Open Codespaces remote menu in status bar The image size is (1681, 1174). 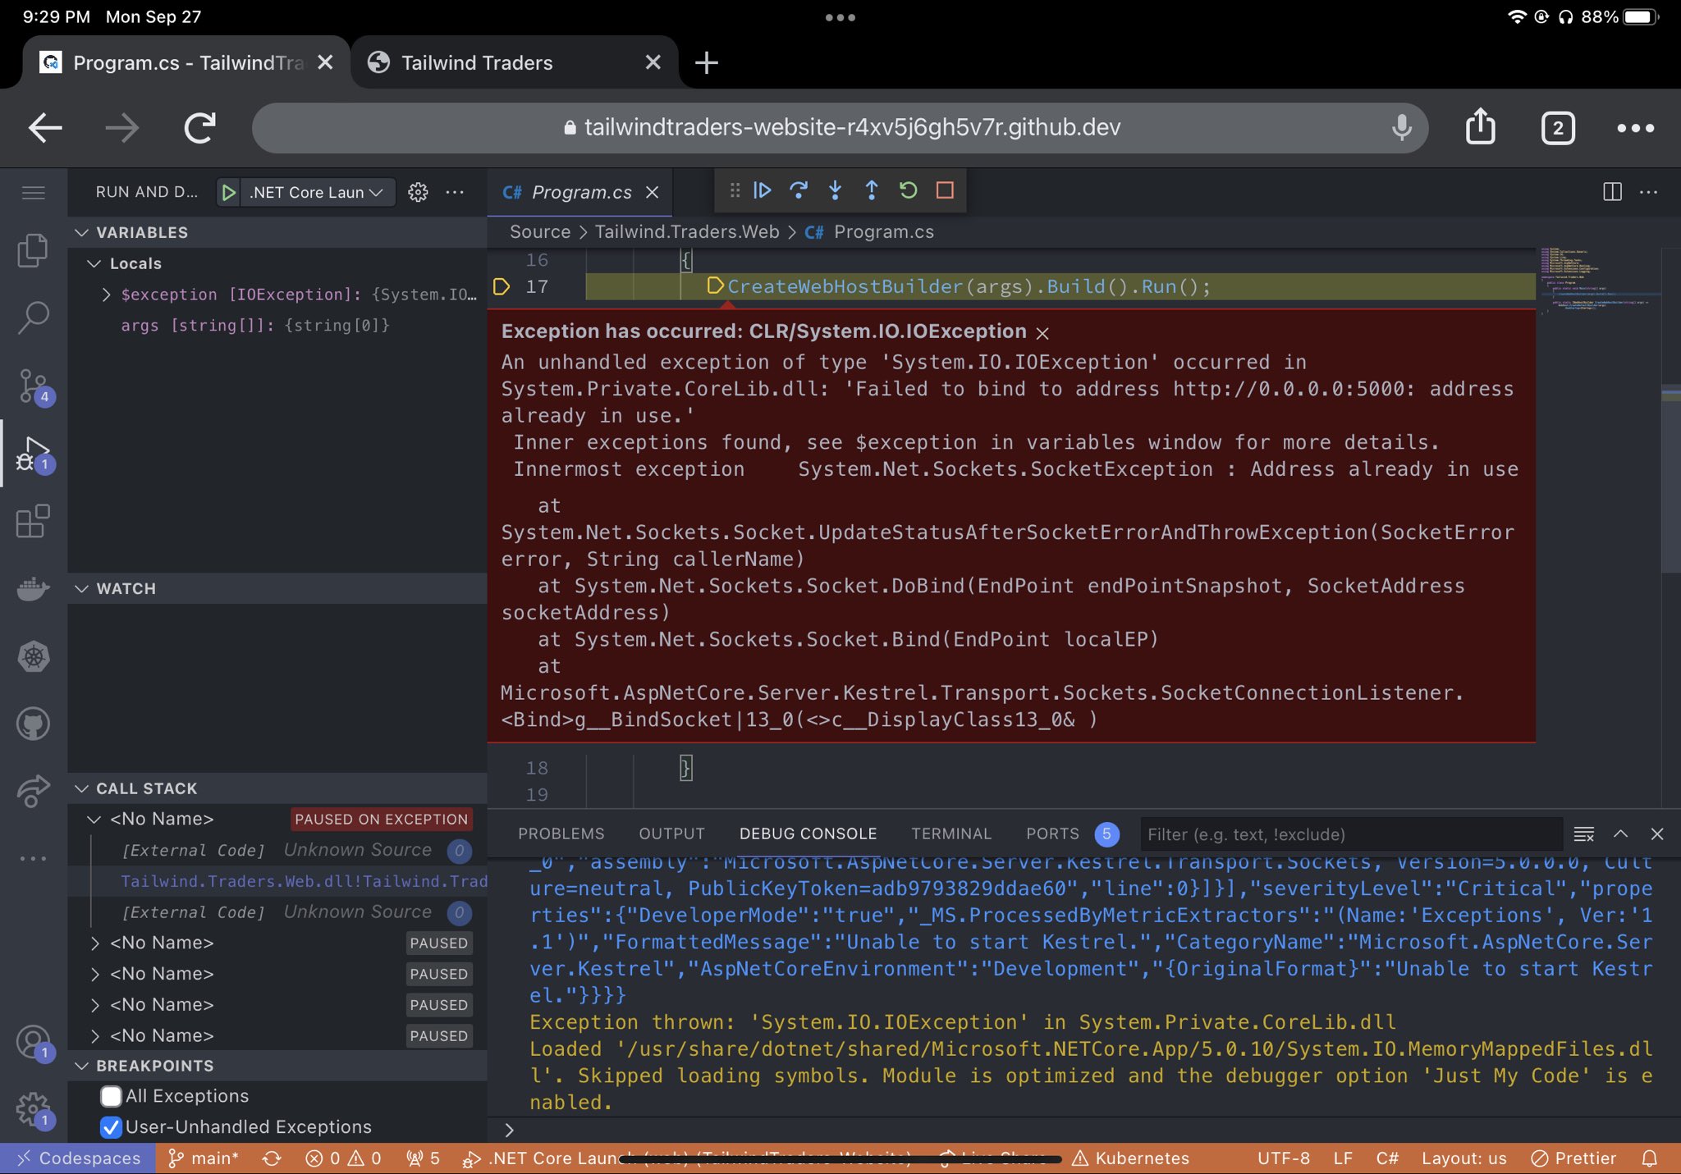tap(76, 1158)
